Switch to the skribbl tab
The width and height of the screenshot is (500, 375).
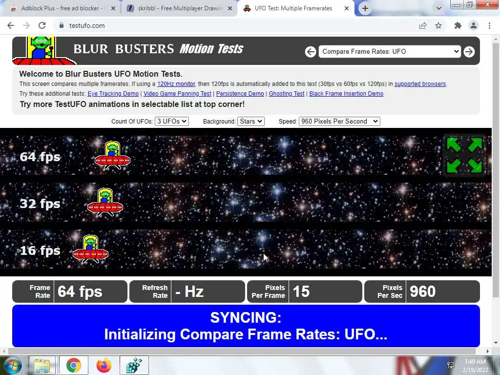point(180,8)
